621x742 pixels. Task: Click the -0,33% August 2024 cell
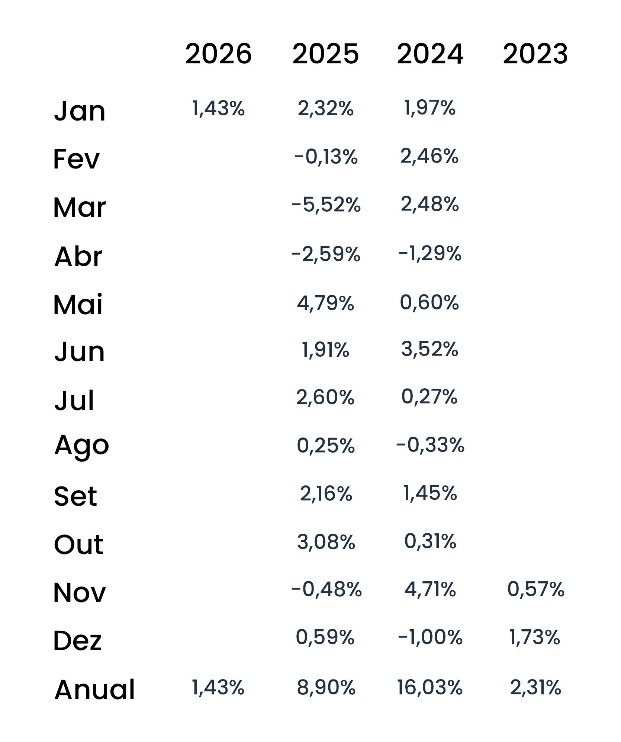pos(430,445)
